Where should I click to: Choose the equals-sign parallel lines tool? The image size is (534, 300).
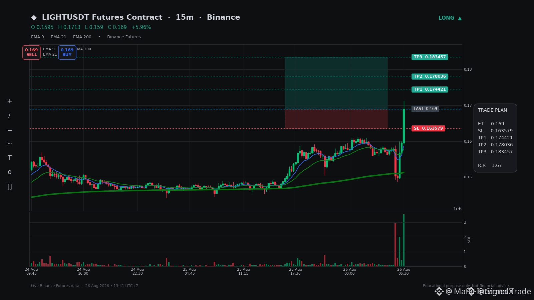tap(10, 130)
